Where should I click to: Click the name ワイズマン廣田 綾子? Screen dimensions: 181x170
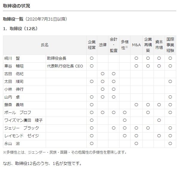(x=23, y=120)
